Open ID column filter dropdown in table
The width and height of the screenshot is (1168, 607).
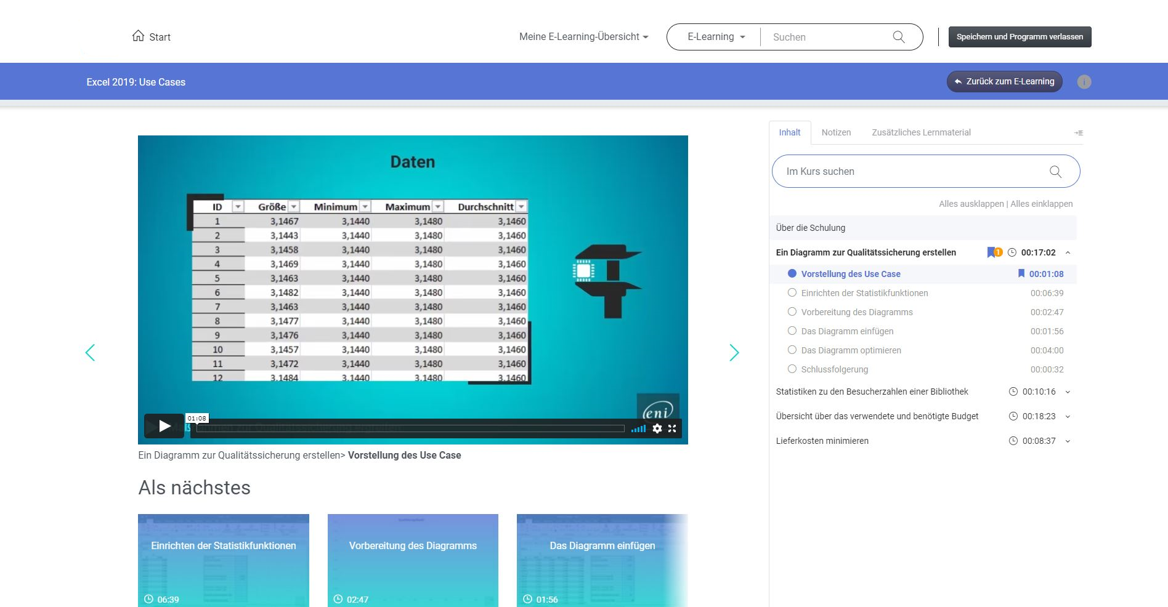(x=238, y=207)
